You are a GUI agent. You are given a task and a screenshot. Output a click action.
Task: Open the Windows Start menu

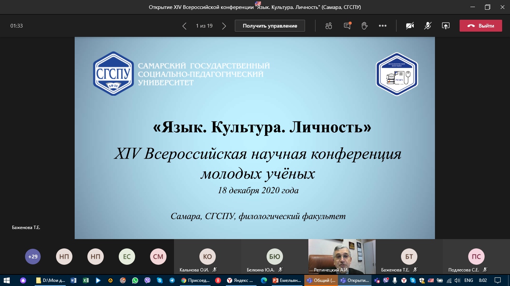pyautogui.click(x=6, y=280)
